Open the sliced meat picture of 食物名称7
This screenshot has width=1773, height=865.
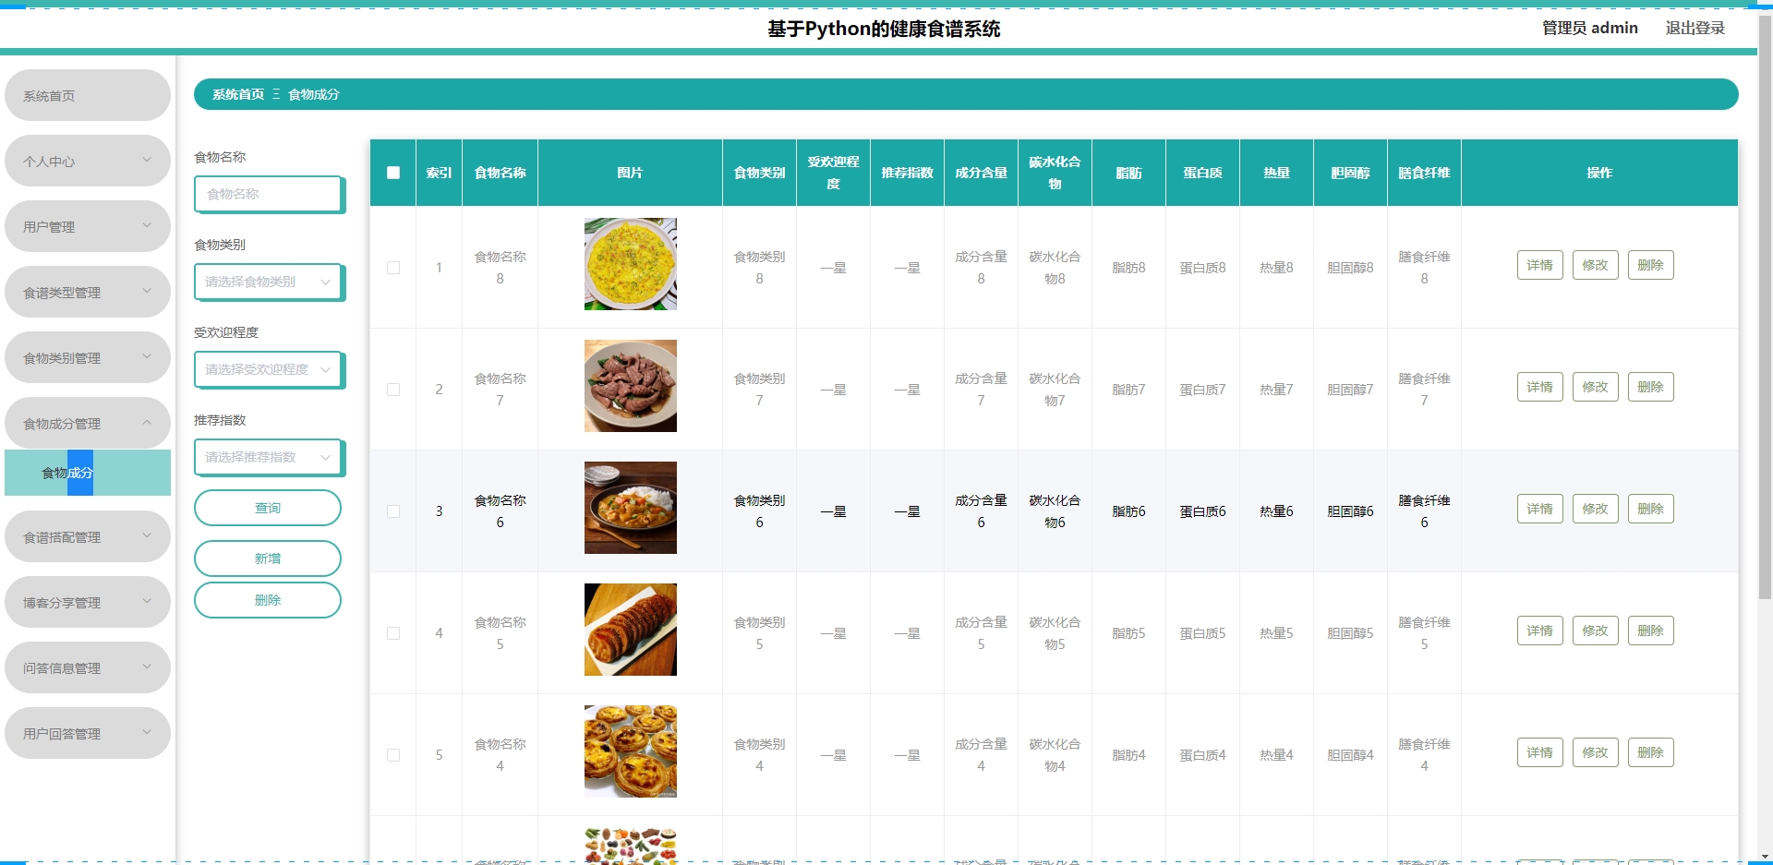coord(631,386)
